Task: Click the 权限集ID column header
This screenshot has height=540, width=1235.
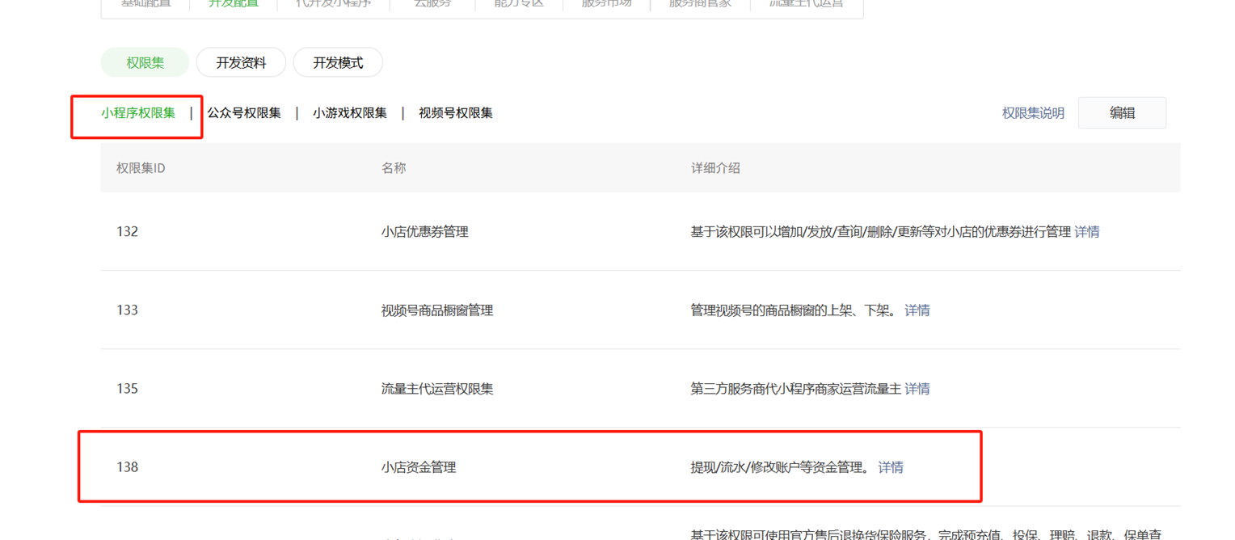Action: click(141, 168)
